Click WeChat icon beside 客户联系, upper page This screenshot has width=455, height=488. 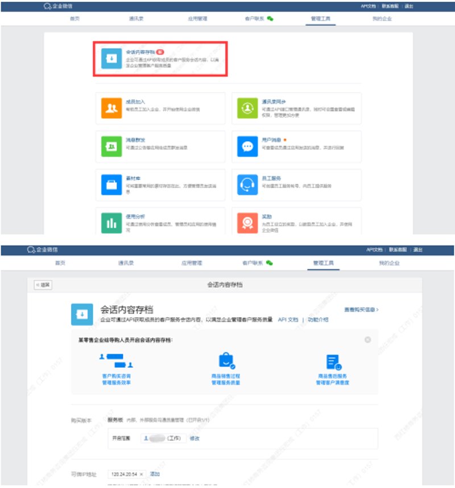[x=270, y=19]
